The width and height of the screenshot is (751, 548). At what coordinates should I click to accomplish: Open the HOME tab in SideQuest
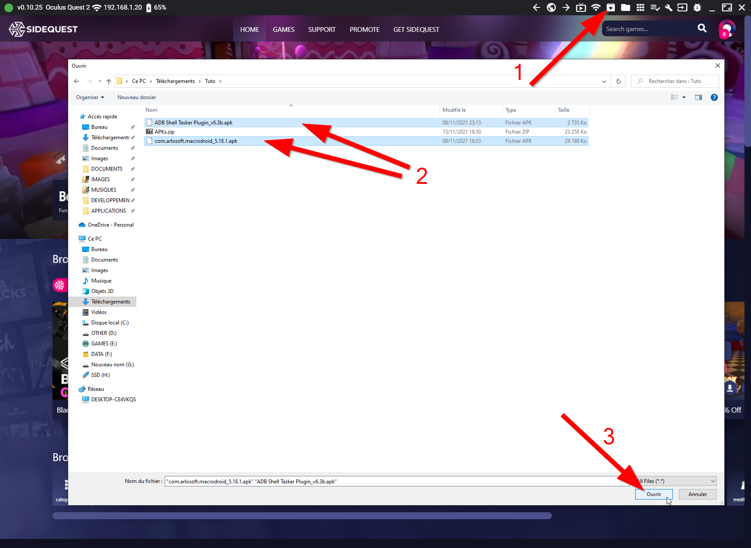(249, 30)
